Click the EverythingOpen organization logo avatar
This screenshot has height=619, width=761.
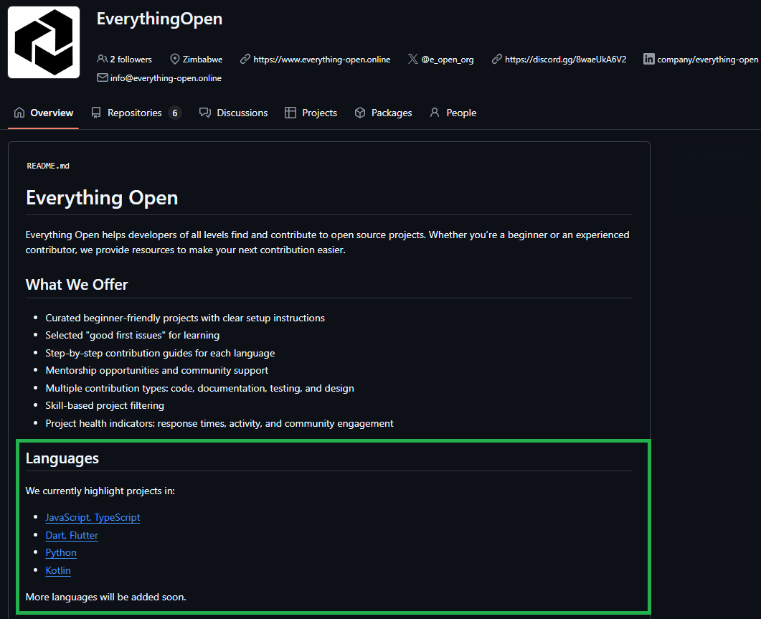(x=44, y=42)
